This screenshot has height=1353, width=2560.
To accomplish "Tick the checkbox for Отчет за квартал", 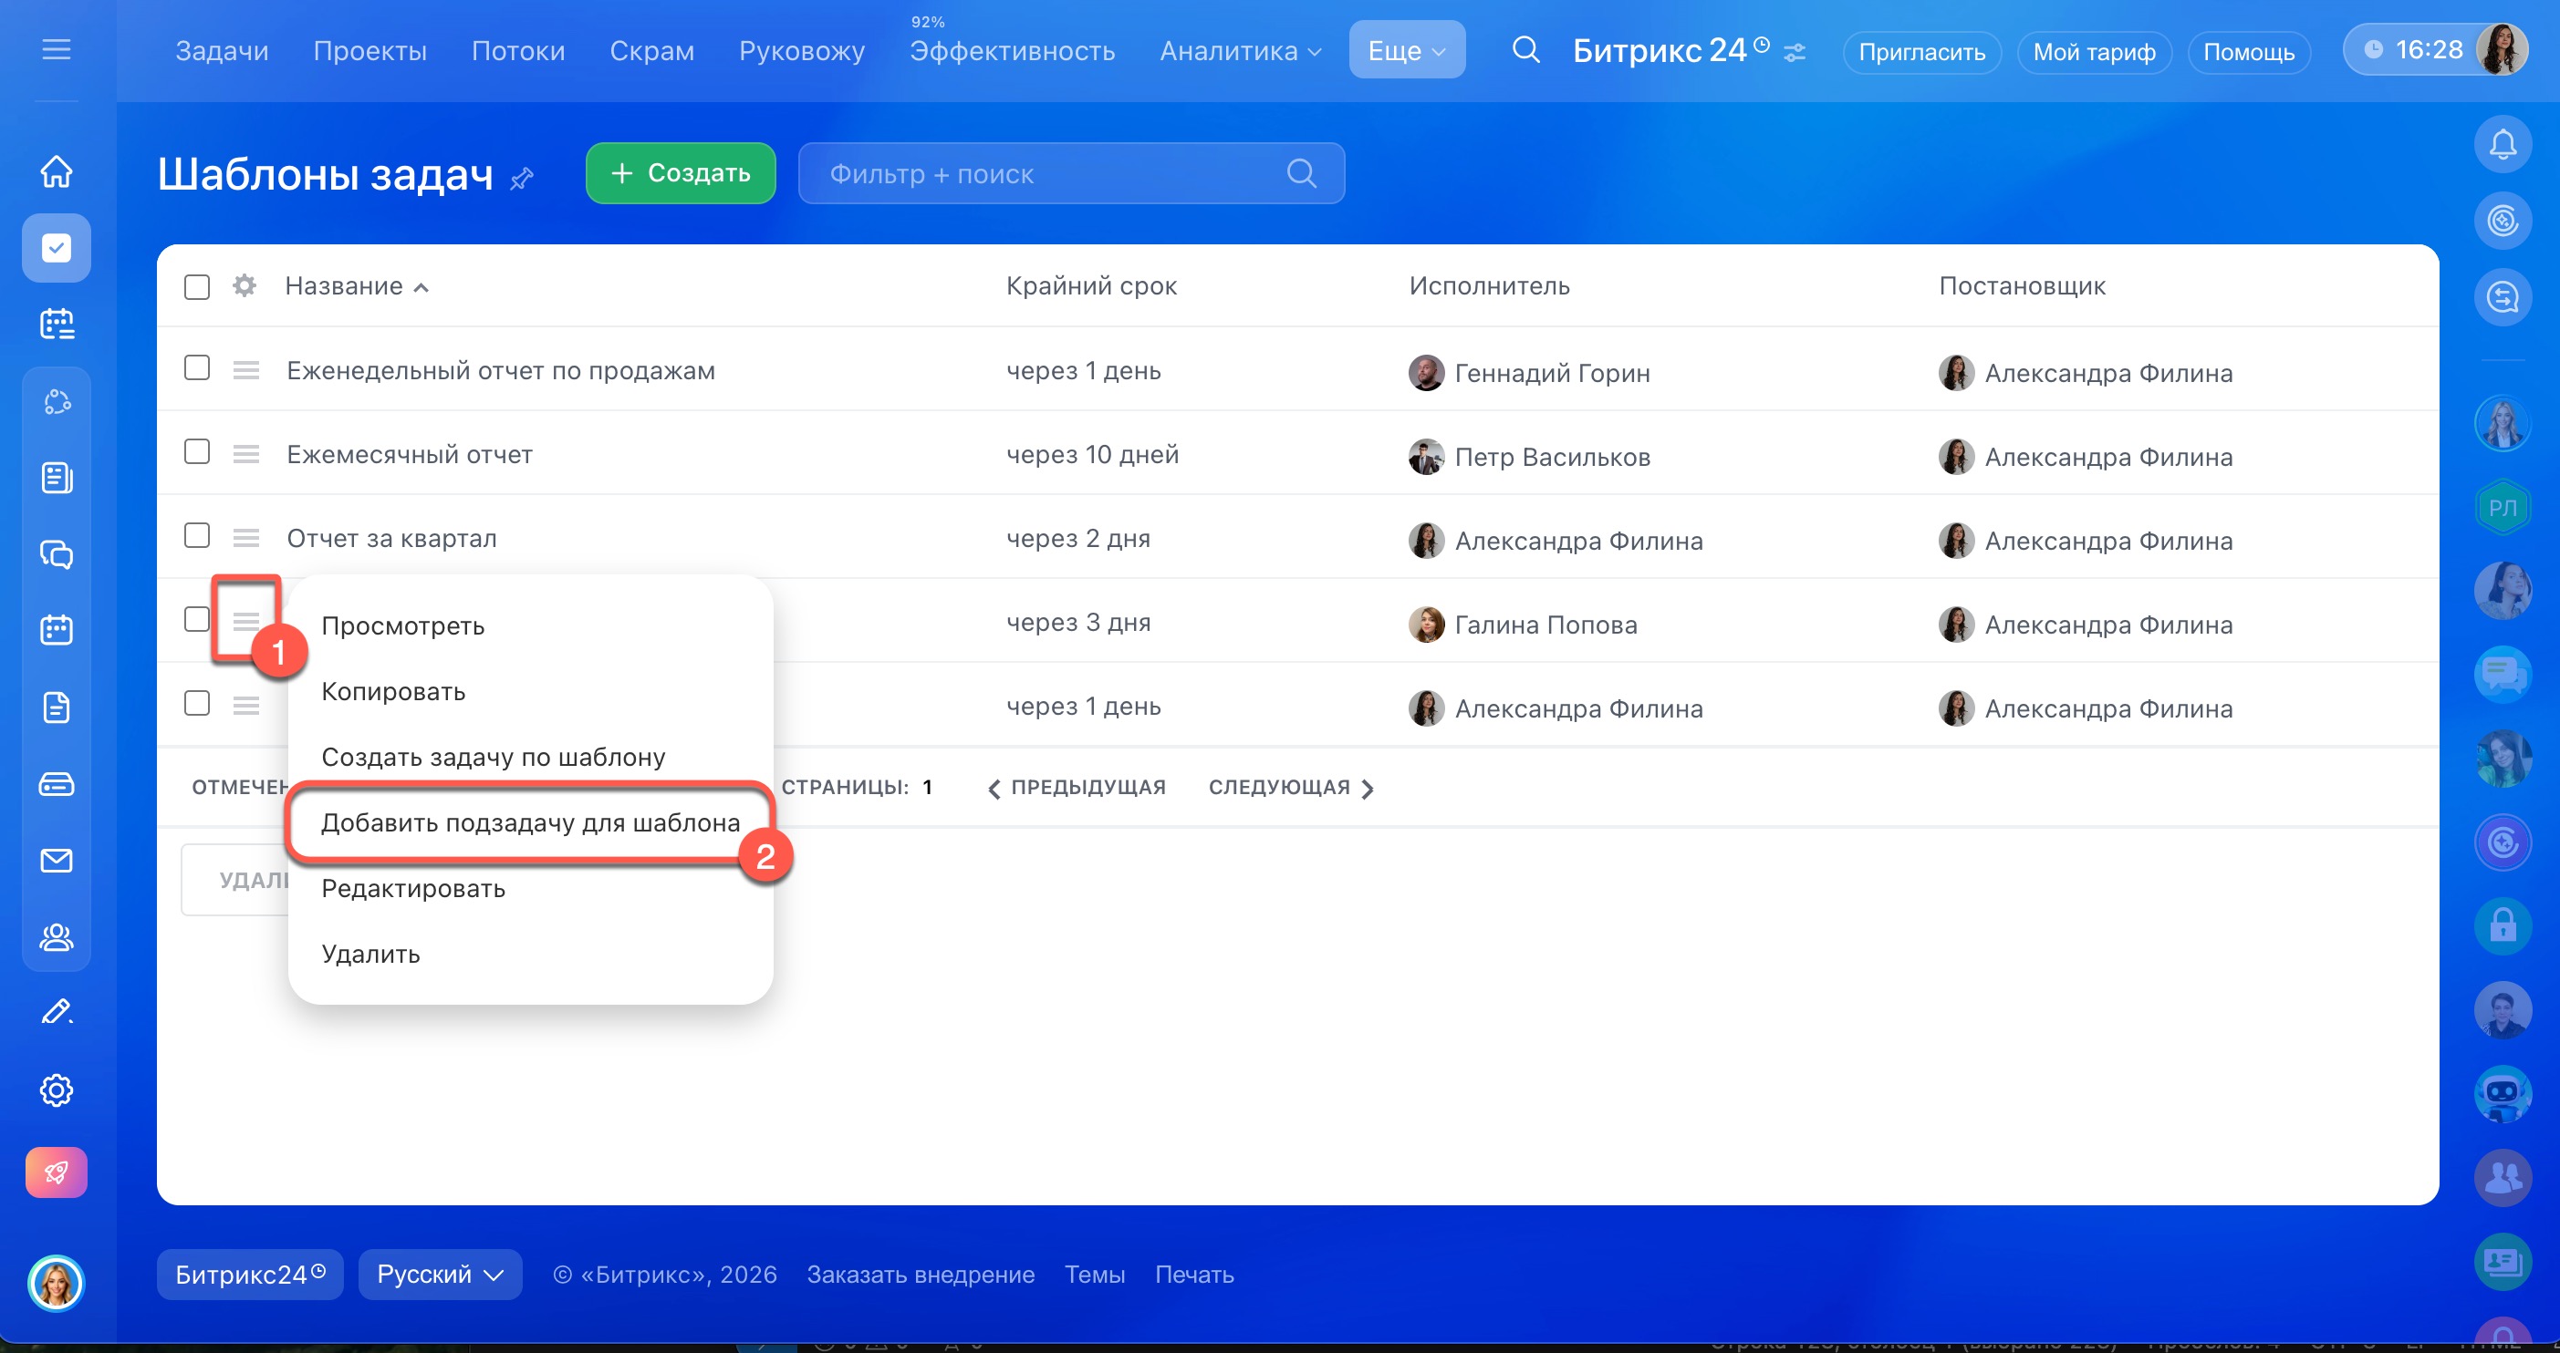I will click(197, 536).
